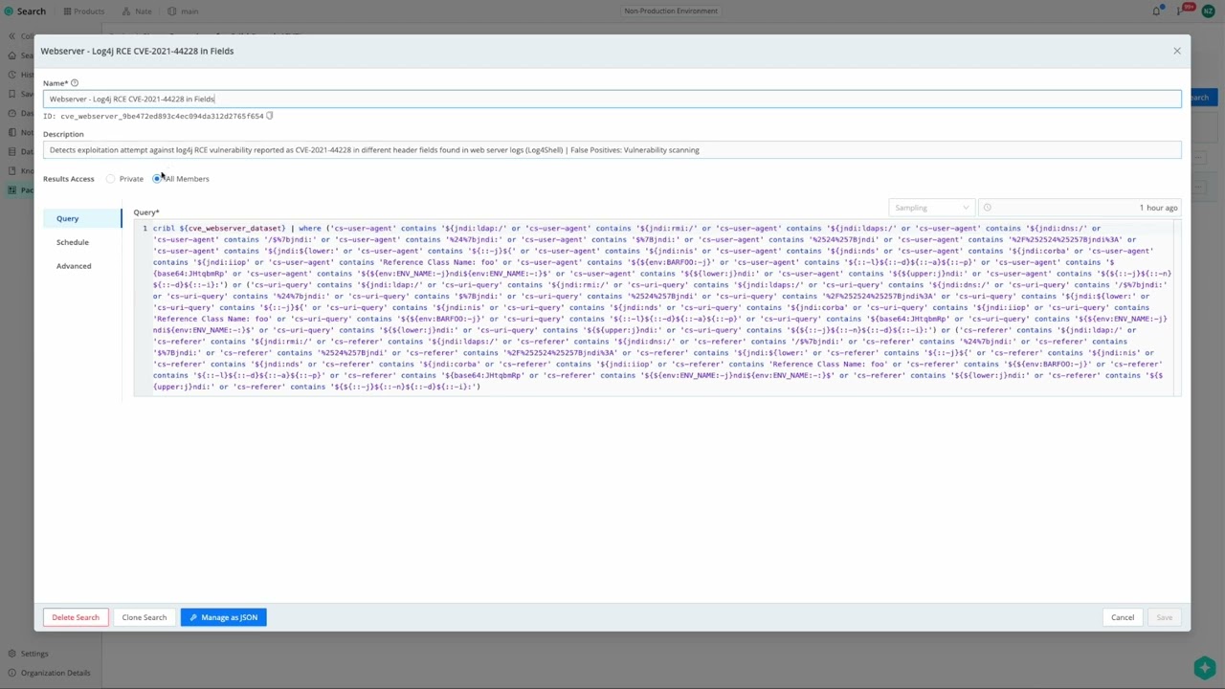Open the NZ user avatar menu
Image resolution: width=1225 pixels, height=689 pixels.
point(1208,11)
